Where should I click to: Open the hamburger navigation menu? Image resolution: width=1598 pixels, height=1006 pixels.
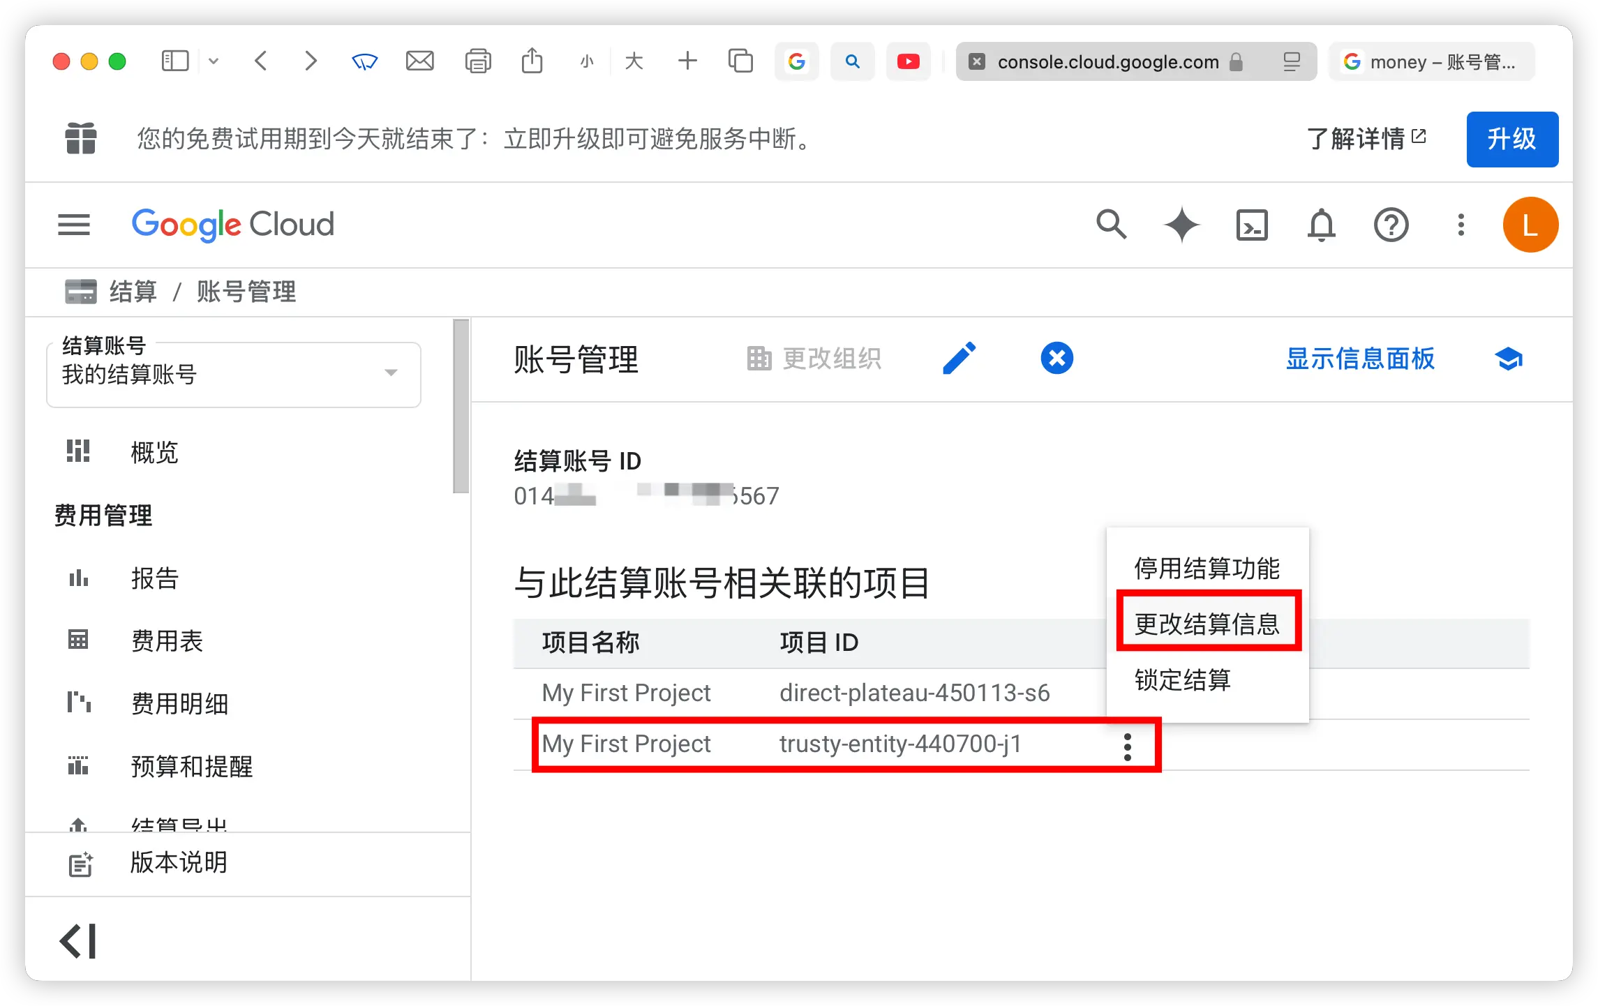coord(74,225)
